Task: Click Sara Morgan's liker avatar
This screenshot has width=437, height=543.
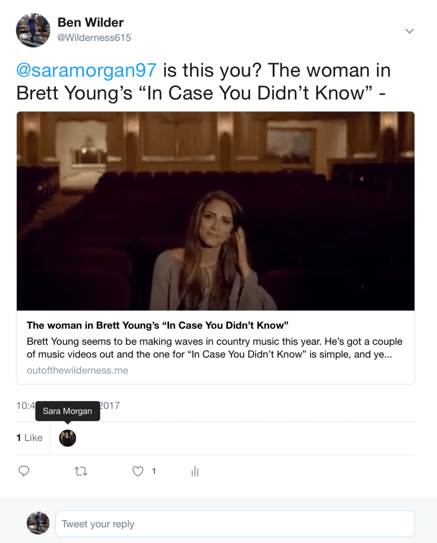Action: (68, 437)
